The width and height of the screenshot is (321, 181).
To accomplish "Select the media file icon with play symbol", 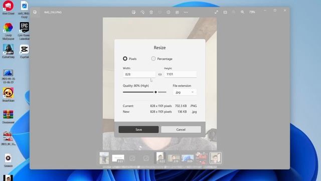I will click(x=8, y=160).
